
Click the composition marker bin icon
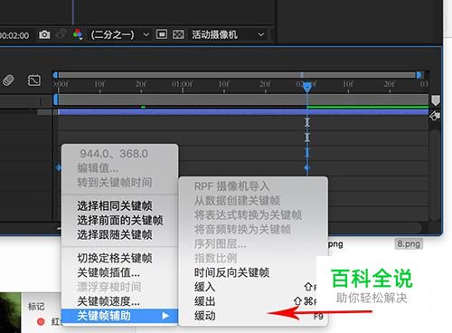tap(435, 100)
